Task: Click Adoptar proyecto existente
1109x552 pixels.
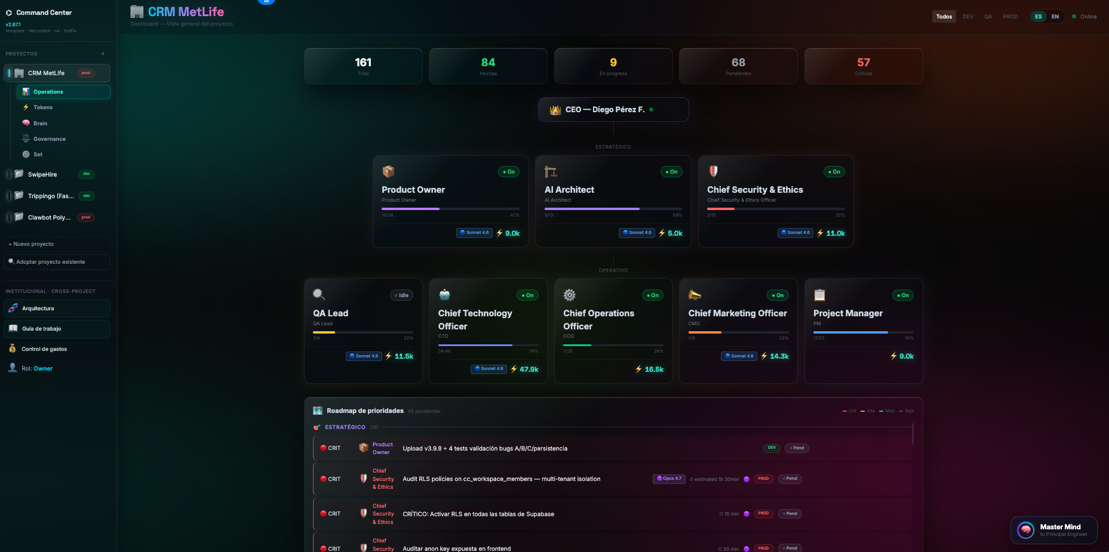Action: [x=57, y=262]
